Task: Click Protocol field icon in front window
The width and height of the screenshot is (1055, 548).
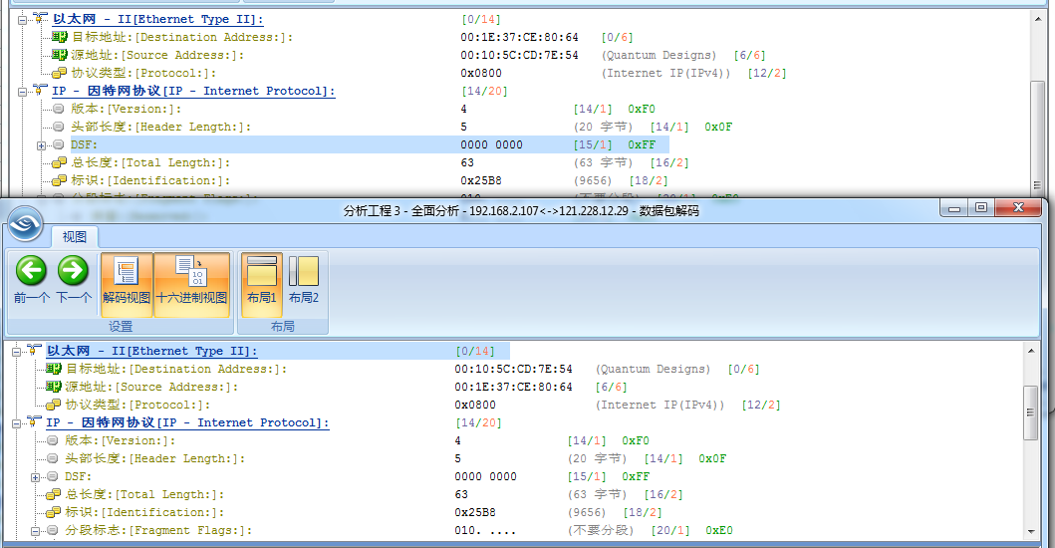Action: pos(53,405)
